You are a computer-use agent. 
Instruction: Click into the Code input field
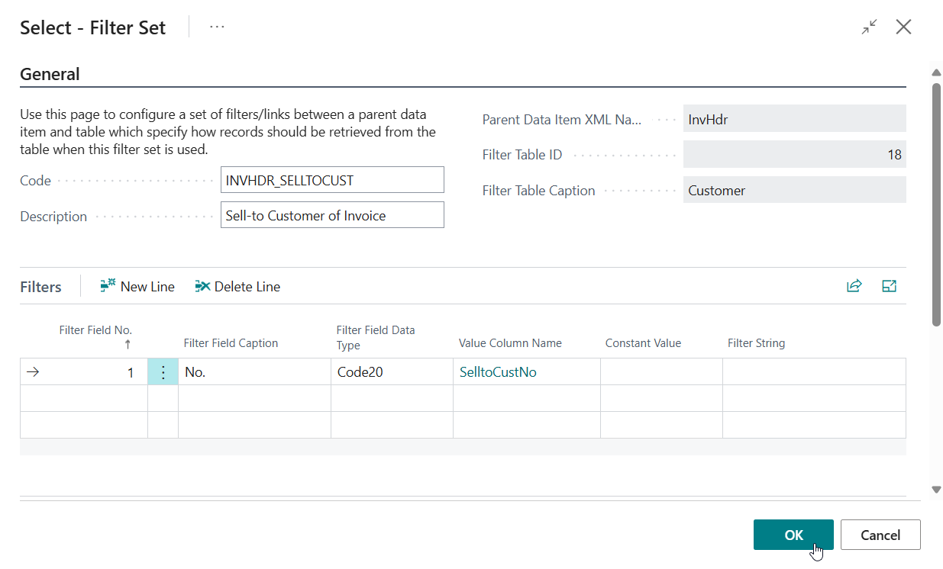pyautogui.click(x=332, y=180)
